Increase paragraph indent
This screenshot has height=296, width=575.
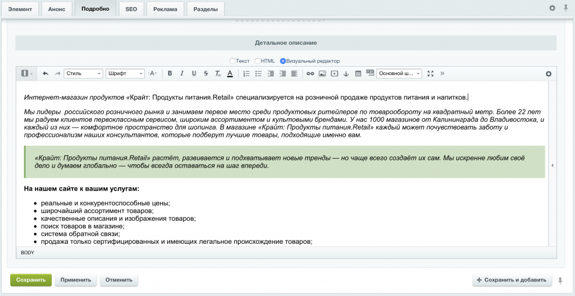point(271,73)
